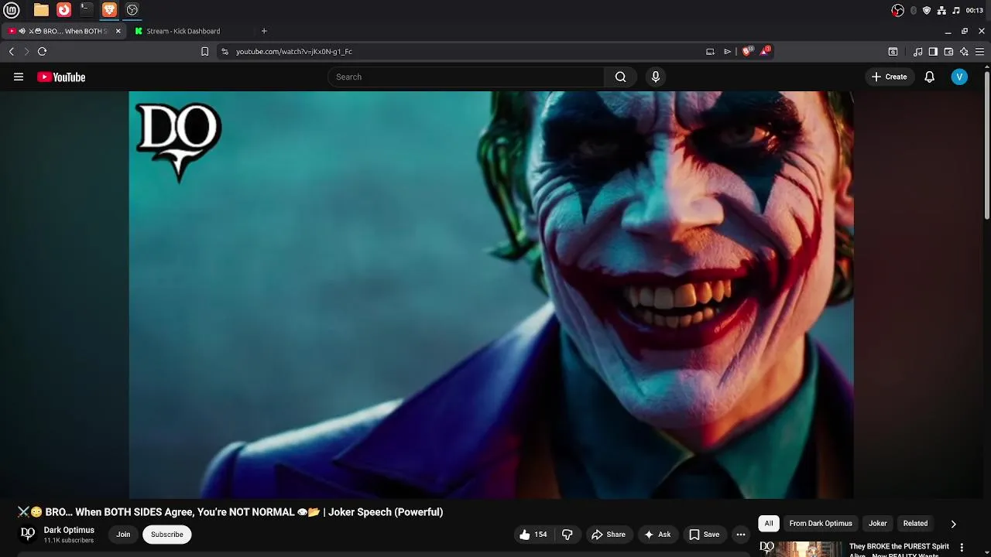Open the They BROKE the PUREST Spirit thumbnail

coord(801,548)
